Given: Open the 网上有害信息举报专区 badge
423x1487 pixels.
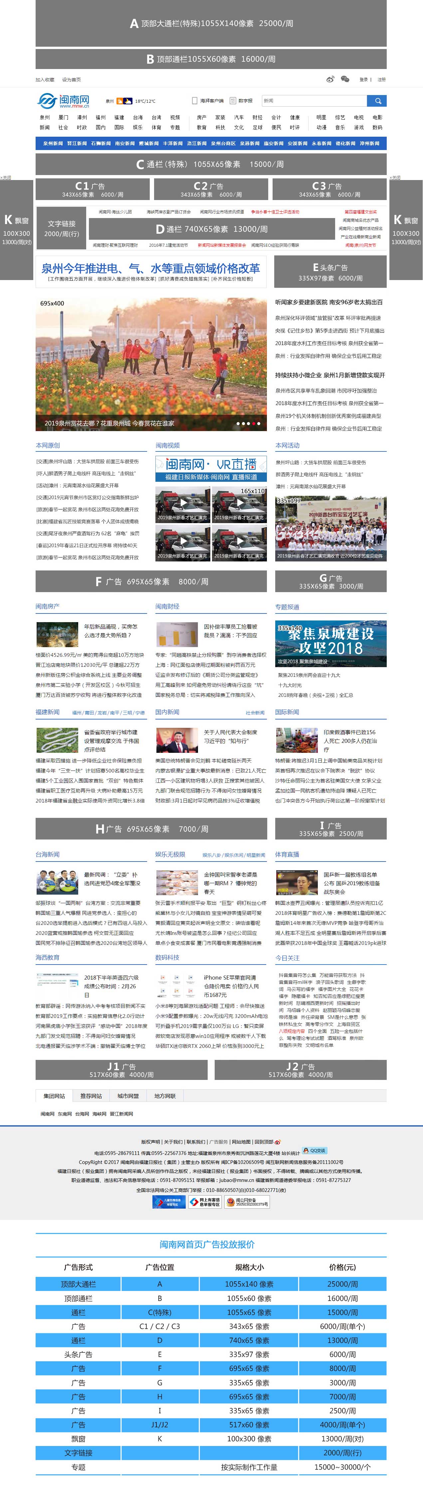Looking at the screenshot, I should (x=205, y=1201).
